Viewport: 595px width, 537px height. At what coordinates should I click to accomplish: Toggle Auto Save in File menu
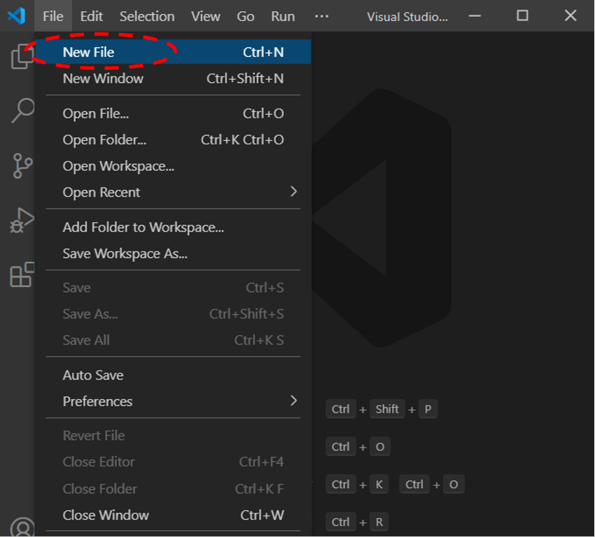(93, 375)
